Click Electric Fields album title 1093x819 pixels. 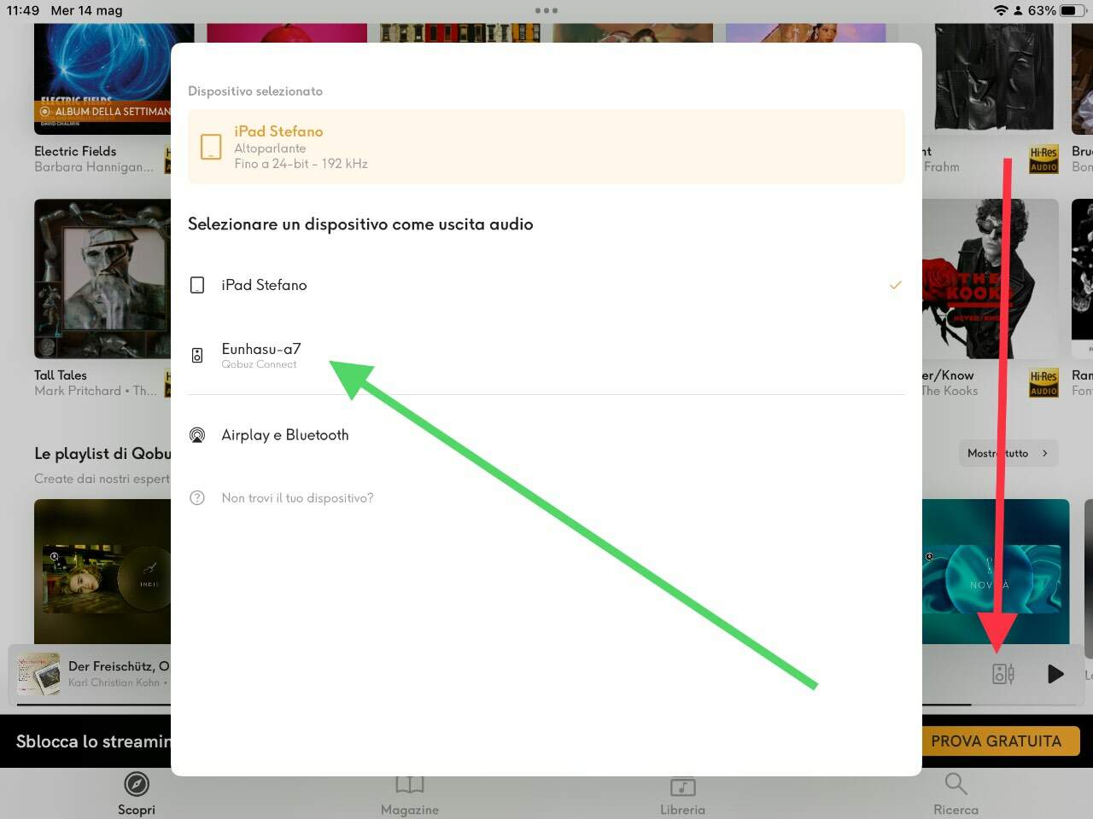pos(75,151)
